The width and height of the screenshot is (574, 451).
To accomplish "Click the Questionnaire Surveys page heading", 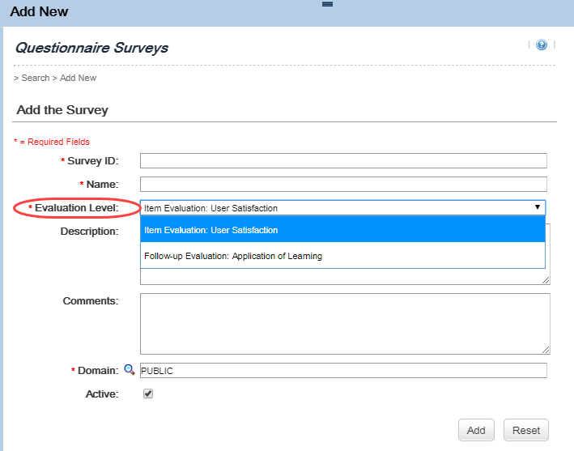I will [91, 48].
